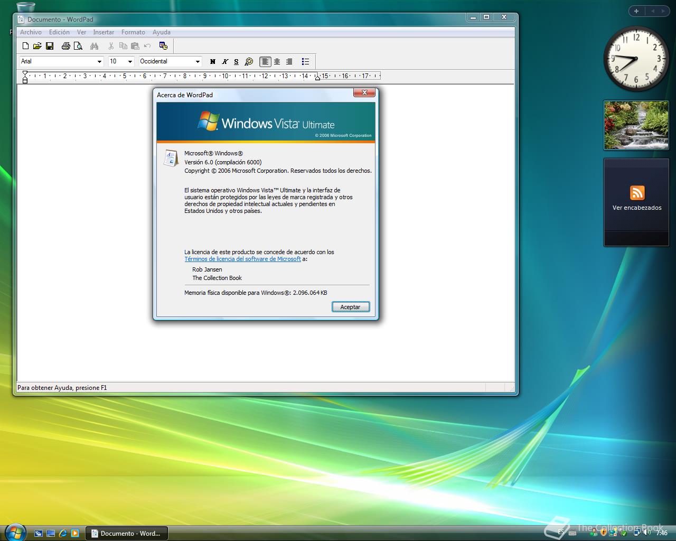Click 'Versión 6.0 (compilación 6000)' text
The height and width of the screenshot is (541, 676).
[223, 162]
